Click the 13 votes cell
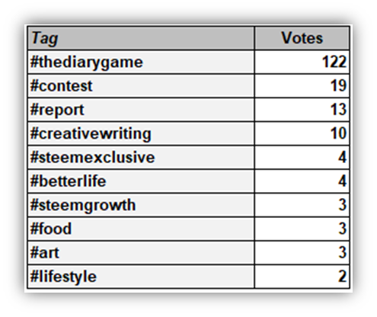 [302, 110]
